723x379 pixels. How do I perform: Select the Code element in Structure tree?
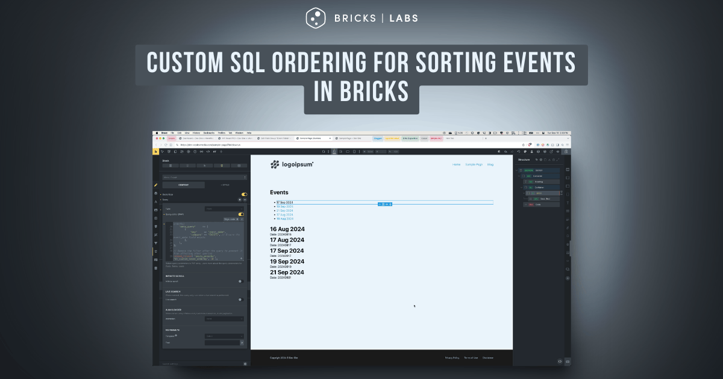(x=538, y=205)
